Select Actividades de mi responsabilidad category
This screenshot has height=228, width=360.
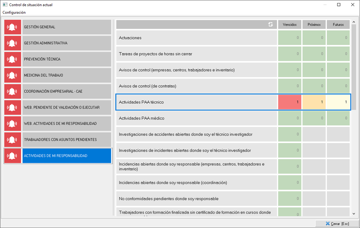click(x=66, y=156)
